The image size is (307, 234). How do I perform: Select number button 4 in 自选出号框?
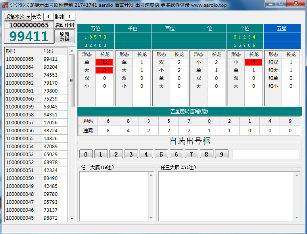click(146, 154)
